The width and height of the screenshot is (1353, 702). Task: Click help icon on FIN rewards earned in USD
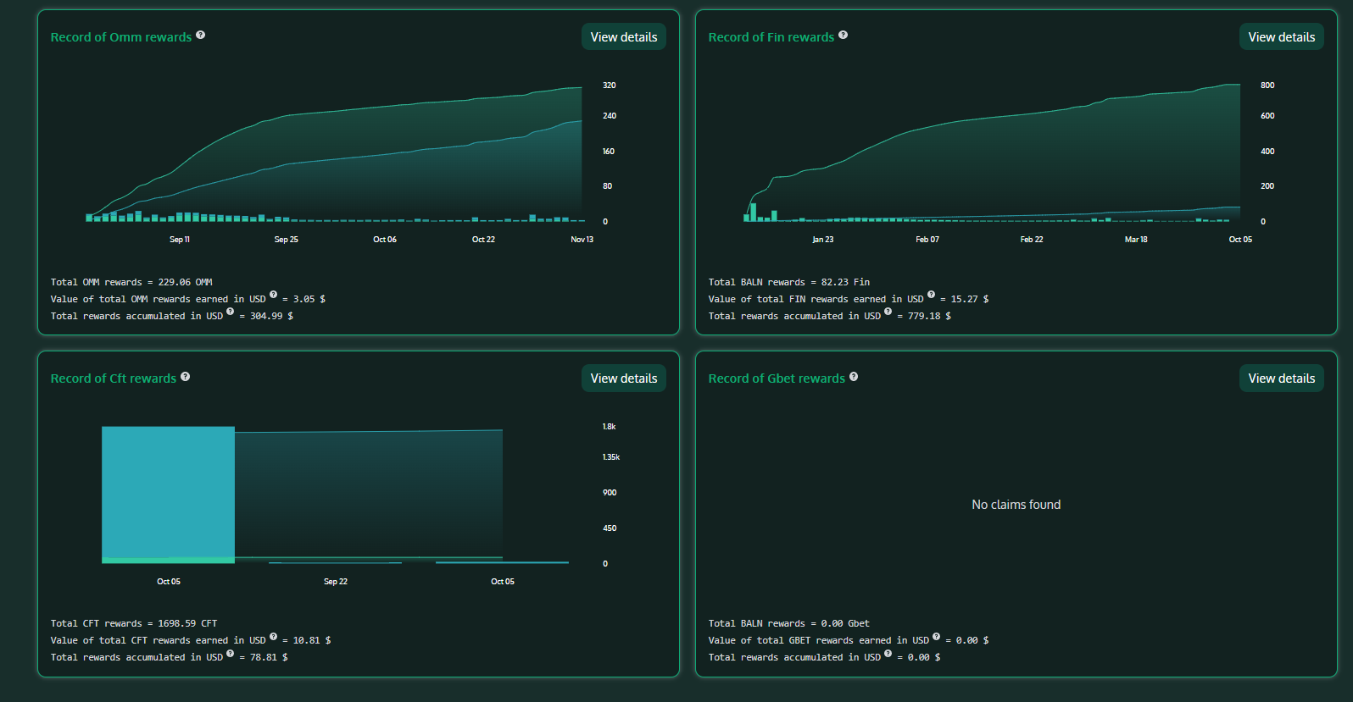click(932, 295)
